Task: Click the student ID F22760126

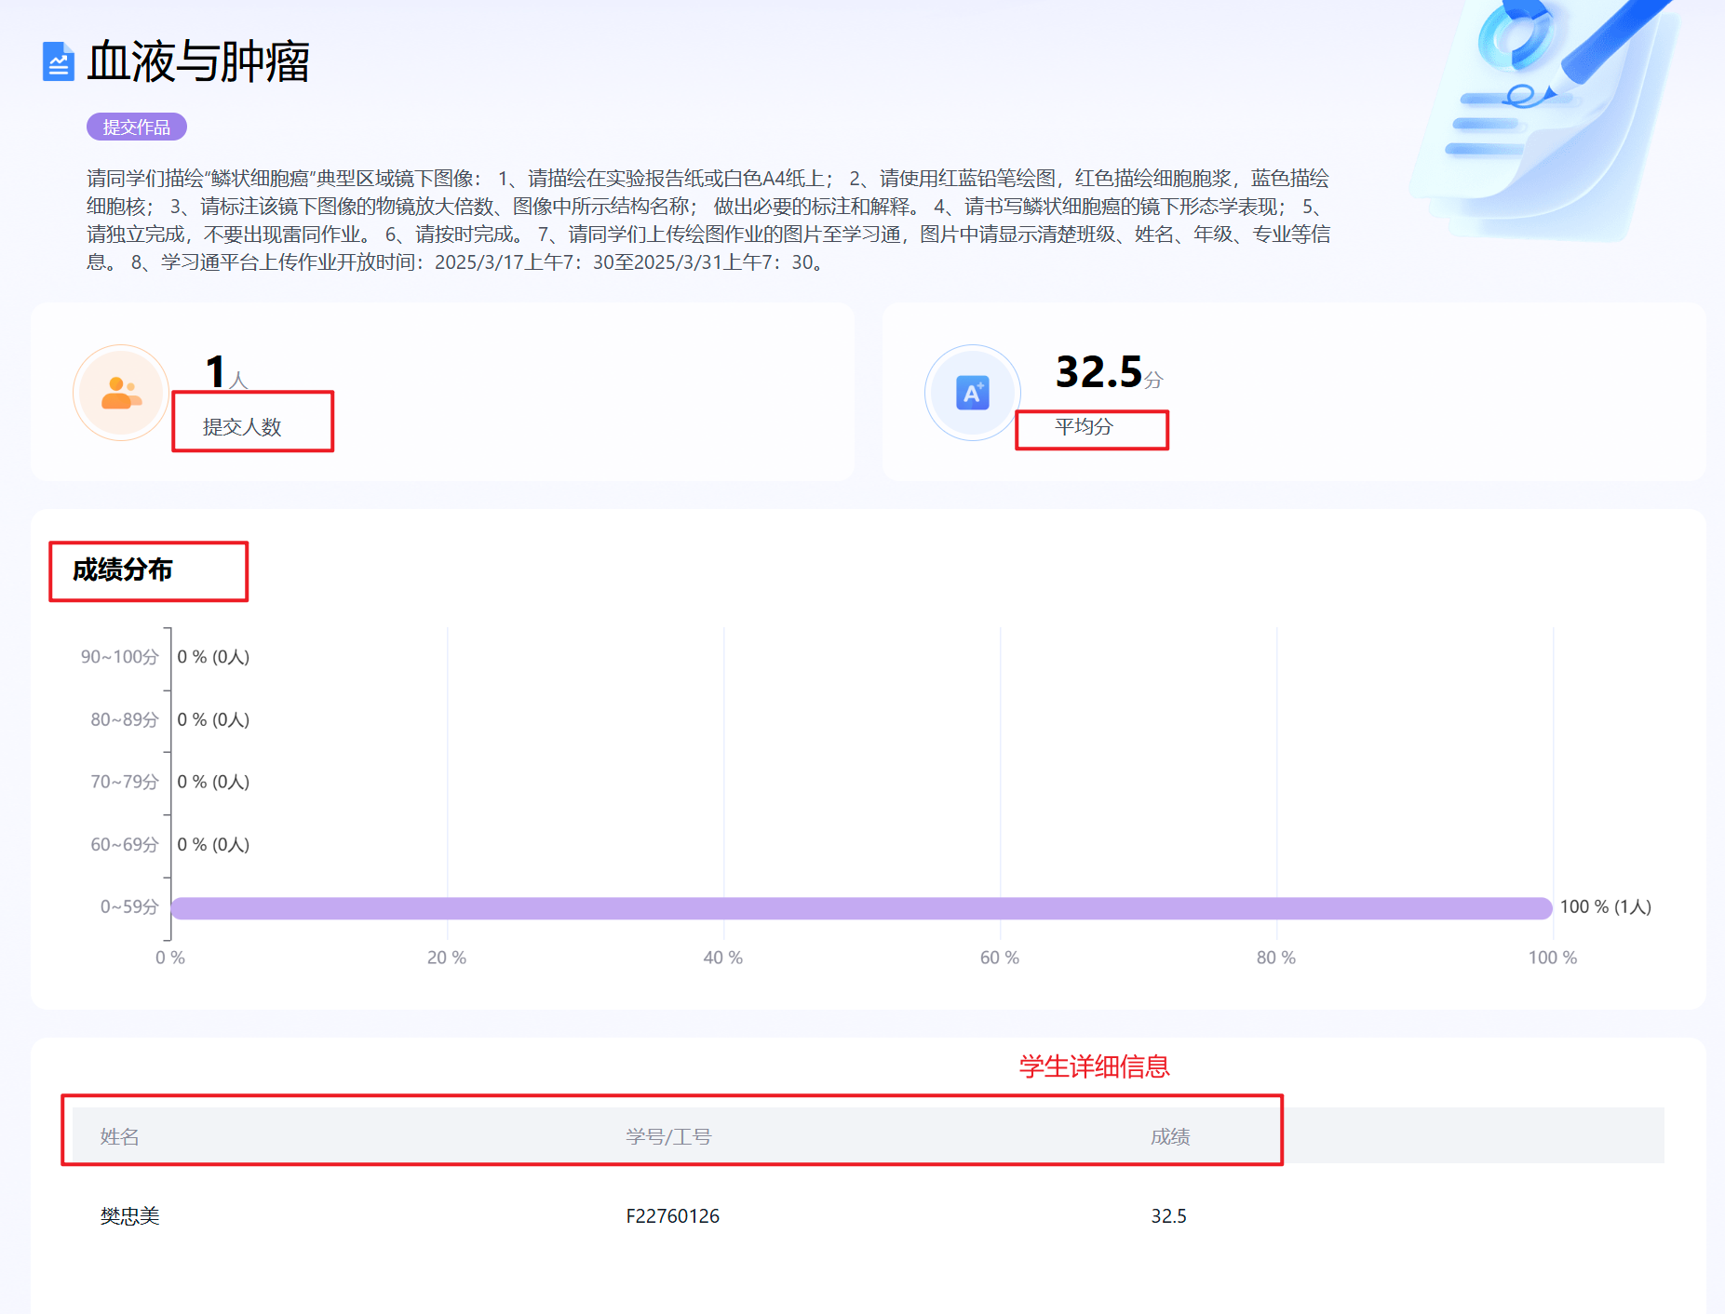Action: [x=672, y=1216]
